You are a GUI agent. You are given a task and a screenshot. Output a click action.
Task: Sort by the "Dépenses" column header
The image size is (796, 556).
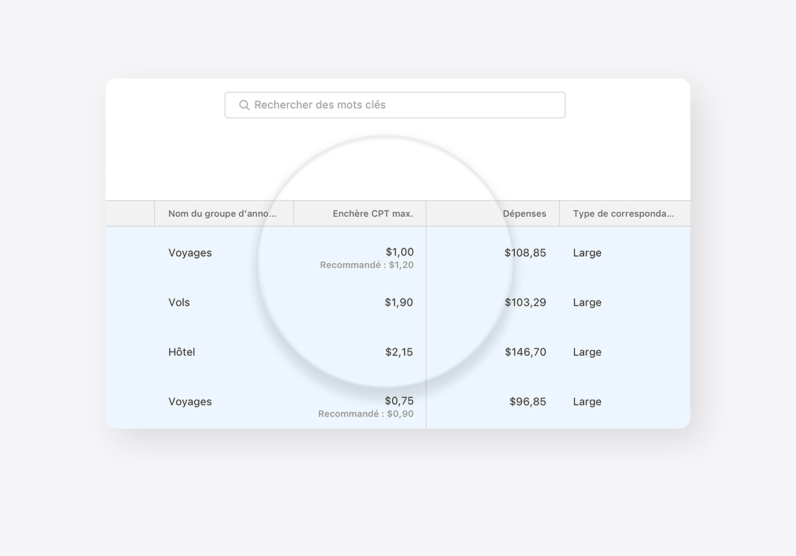click(524, 214)
